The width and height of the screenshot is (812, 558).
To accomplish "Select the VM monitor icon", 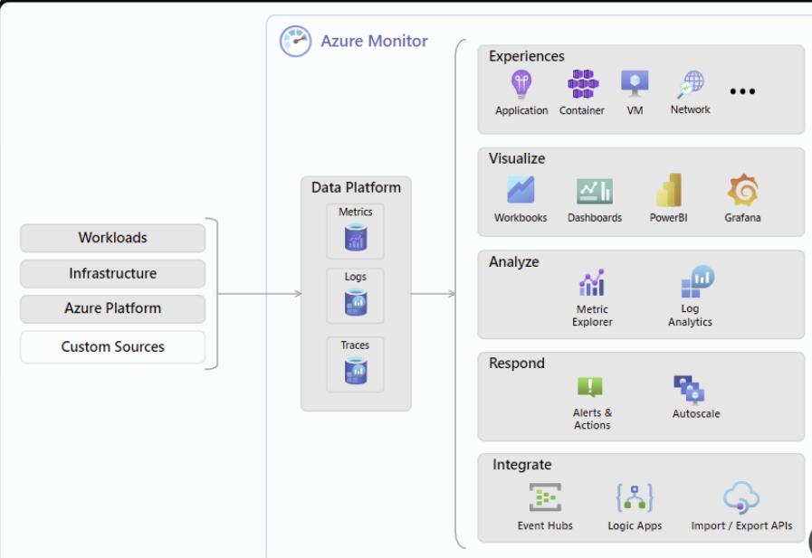I will [x=635, y=84].
